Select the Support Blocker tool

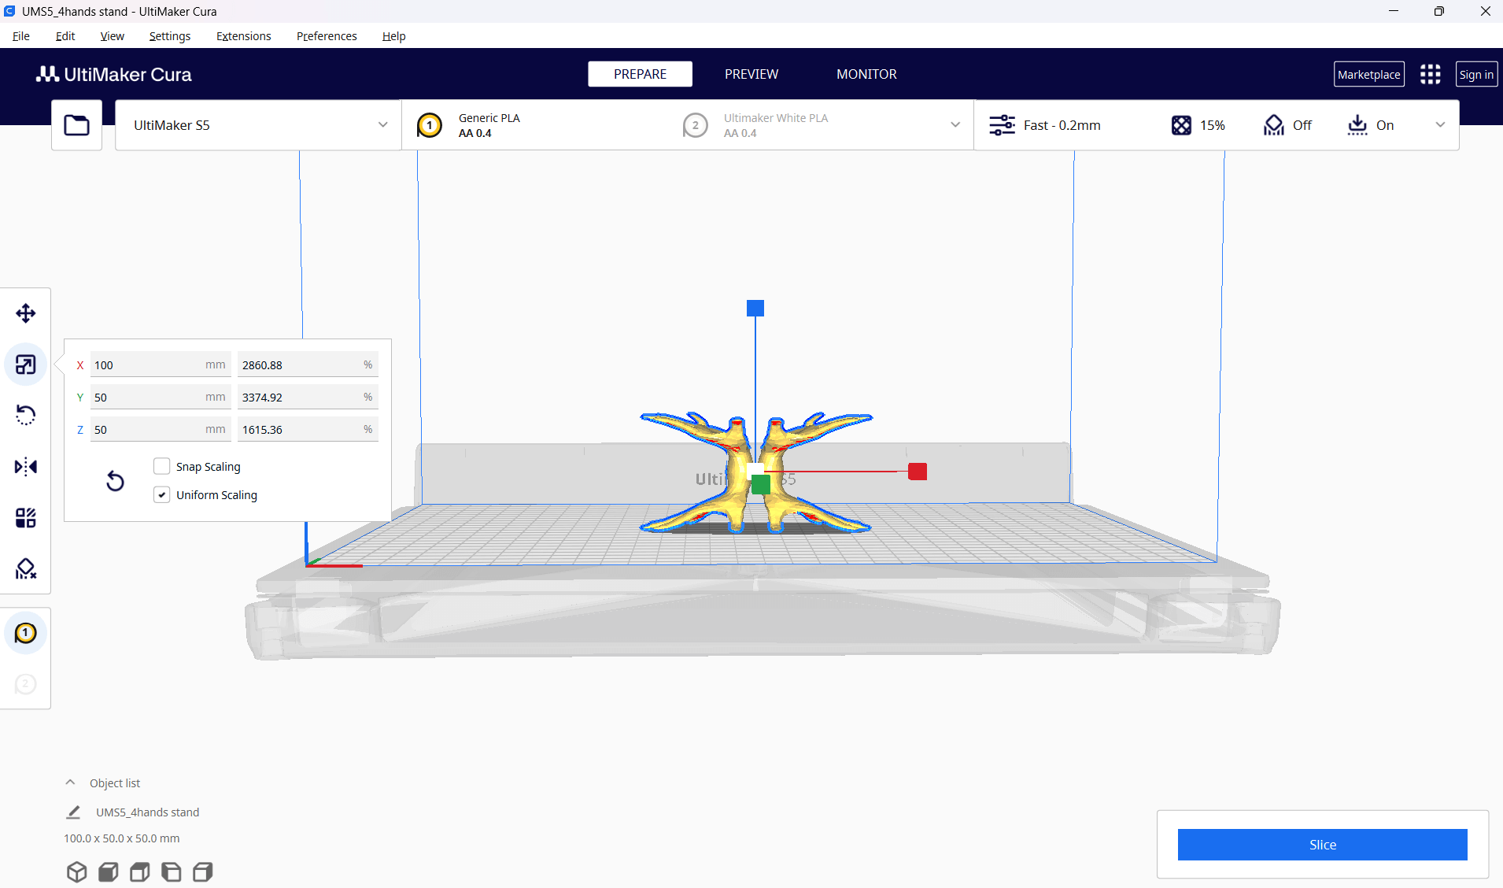pos(25,568)
